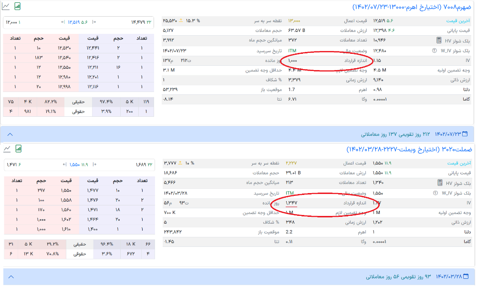Click buy price ۱۲,۴۴۱ in order book
Screen dimensions: 477x286
click(93, 48)
